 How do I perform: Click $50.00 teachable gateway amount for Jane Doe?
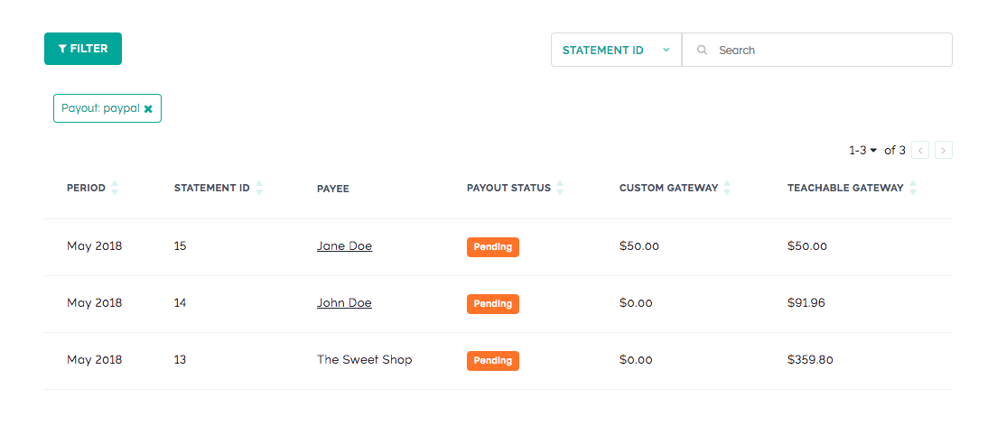(x=806, y=246)
